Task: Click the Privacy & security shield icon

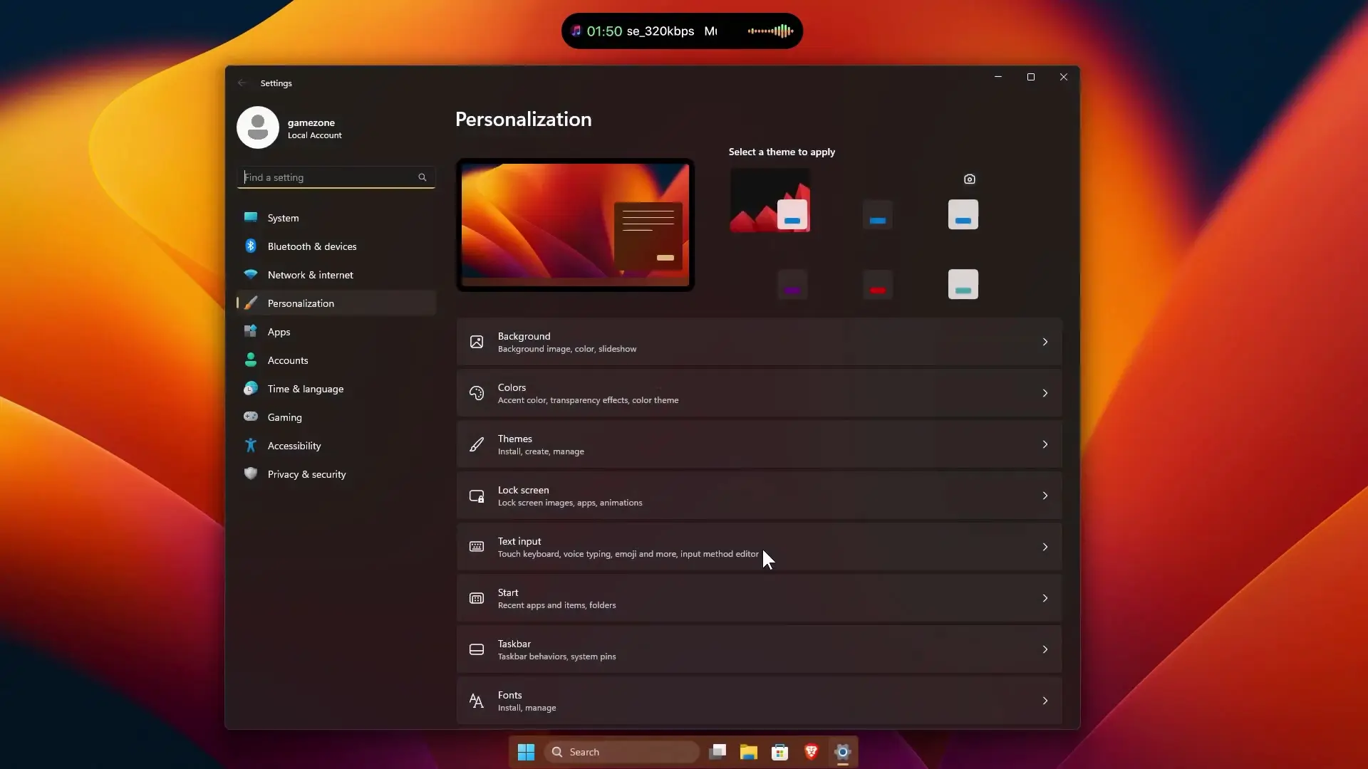Action: [251, 474]
